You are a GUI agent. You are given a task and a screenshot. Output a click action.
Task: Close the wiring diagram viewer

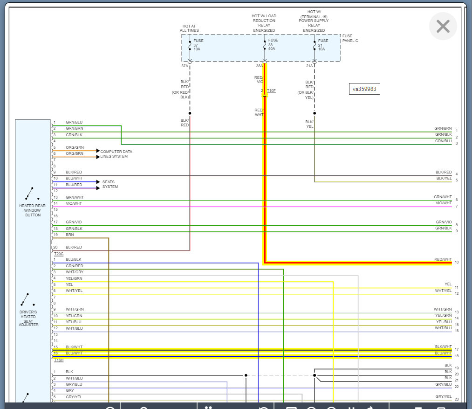(442, 26)
